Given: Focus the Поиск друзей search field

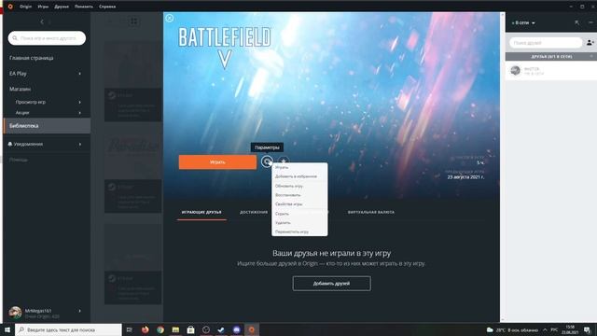Looking at the screenshot, I should (546, 43).
